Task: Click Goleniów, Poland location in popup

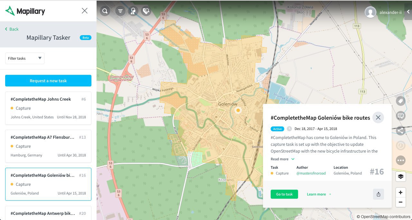Action: coord(348,173)
